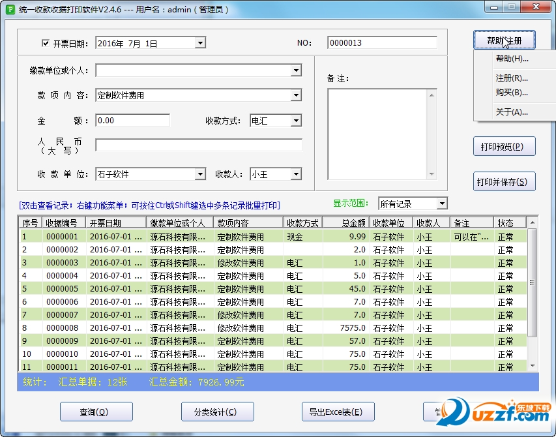556x437 pixels.
Task: Expand the 缴款单位或个人 dropdown
Action: [x=296, y=70]
